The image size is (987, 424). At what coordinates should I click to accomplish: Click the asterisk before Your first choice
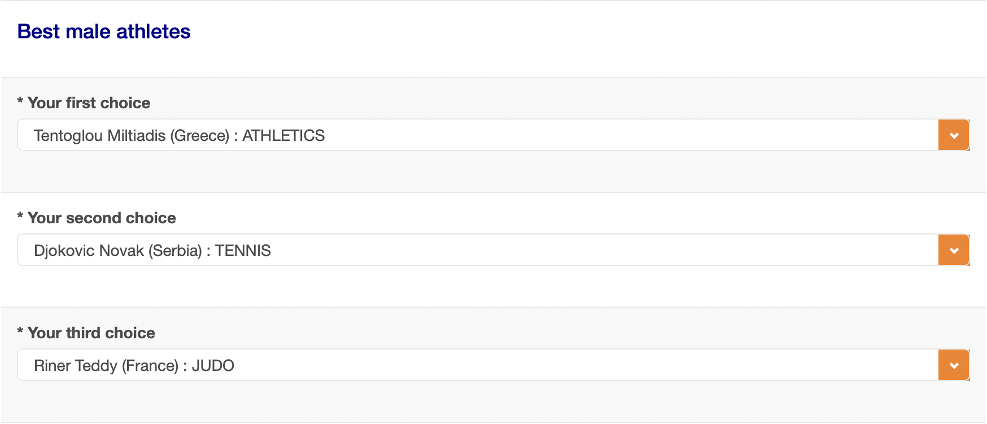20,102
